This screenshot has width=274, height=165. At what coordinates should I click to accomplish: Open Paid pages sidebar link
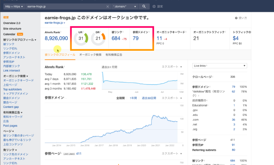pyautogui.click(x=10, y=126)
